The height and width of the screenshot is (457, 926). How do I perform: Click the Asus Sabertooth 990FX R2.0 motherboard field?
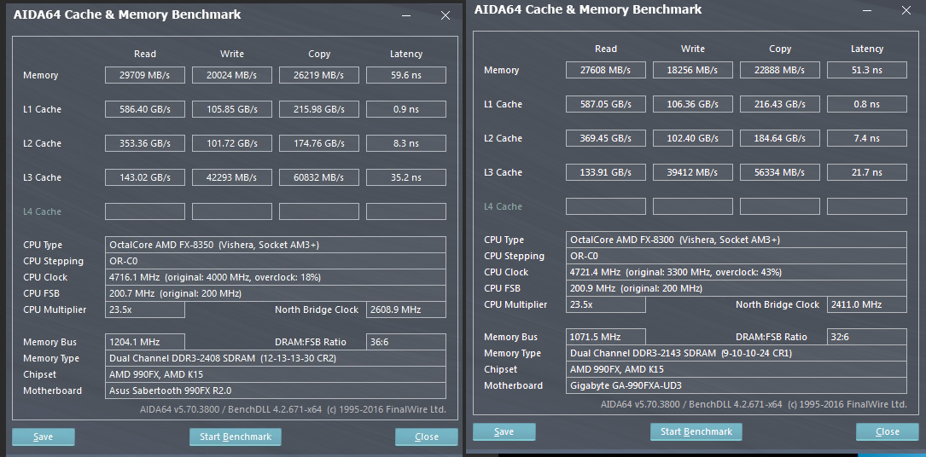(x=276, y=390)
